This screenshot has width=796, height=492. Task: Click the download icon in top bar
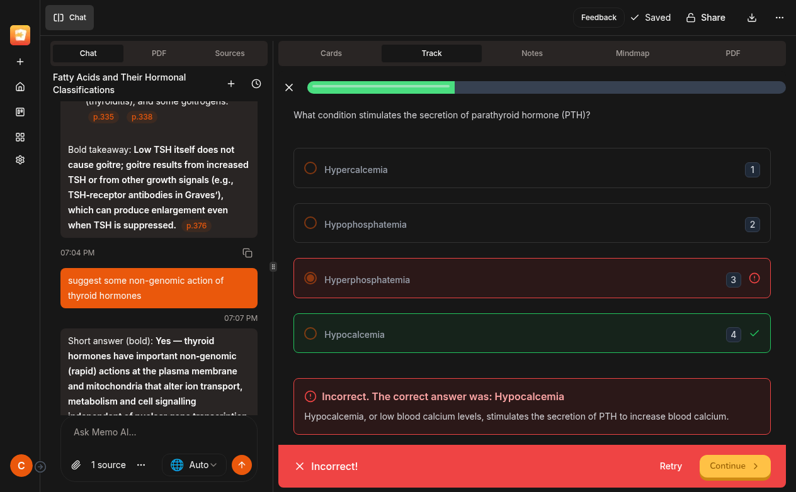pos(751,18)
